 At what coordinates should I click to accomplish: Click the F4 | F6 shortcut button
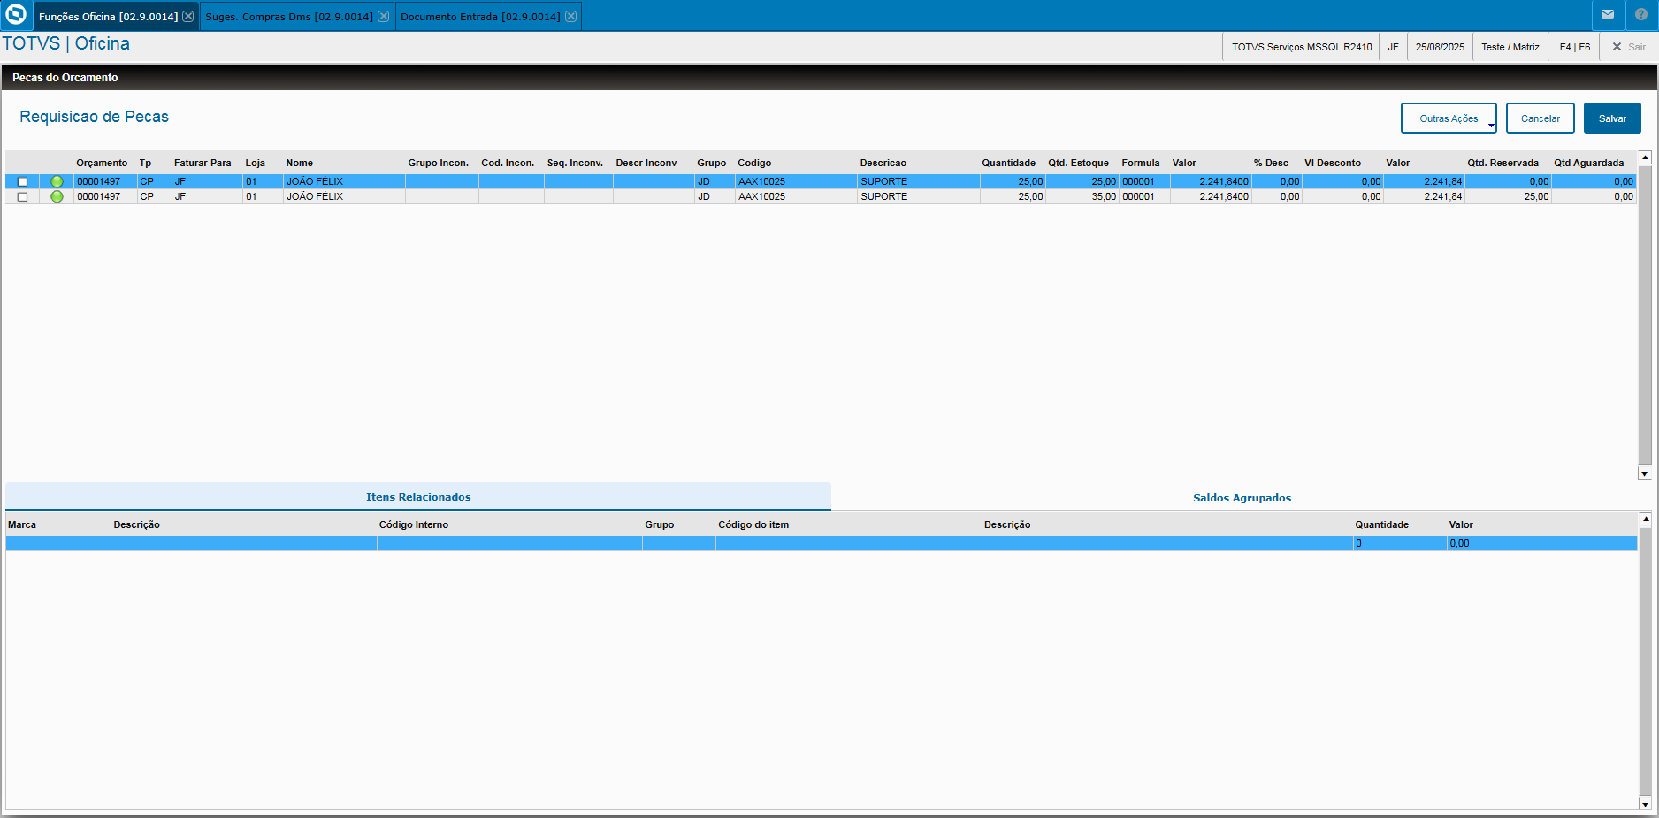pos(1574,47)
